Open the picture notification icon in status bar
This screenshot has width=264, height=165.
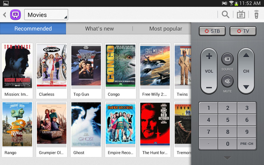[6, 3]
